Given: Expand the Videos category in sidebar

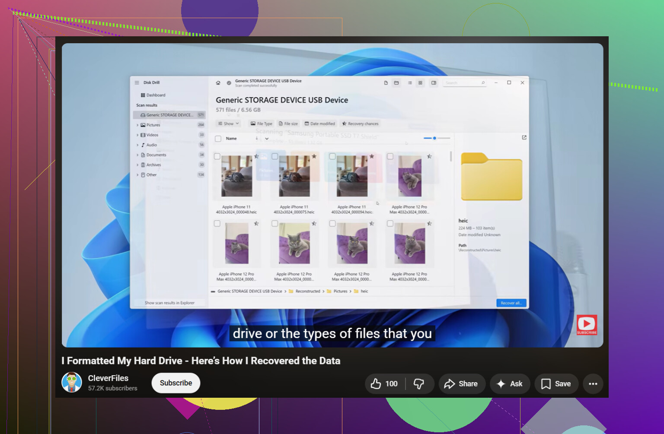Looking at the screenshot, I should (x=137, y=135).
